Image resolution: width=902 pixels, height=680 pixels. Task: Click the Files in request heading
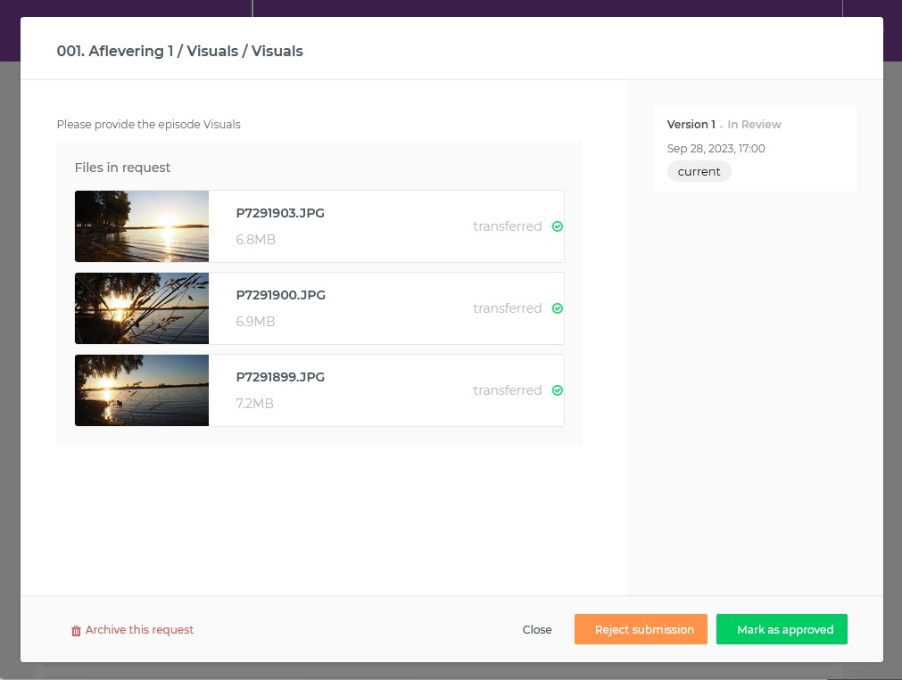click(x=122, y=168)
